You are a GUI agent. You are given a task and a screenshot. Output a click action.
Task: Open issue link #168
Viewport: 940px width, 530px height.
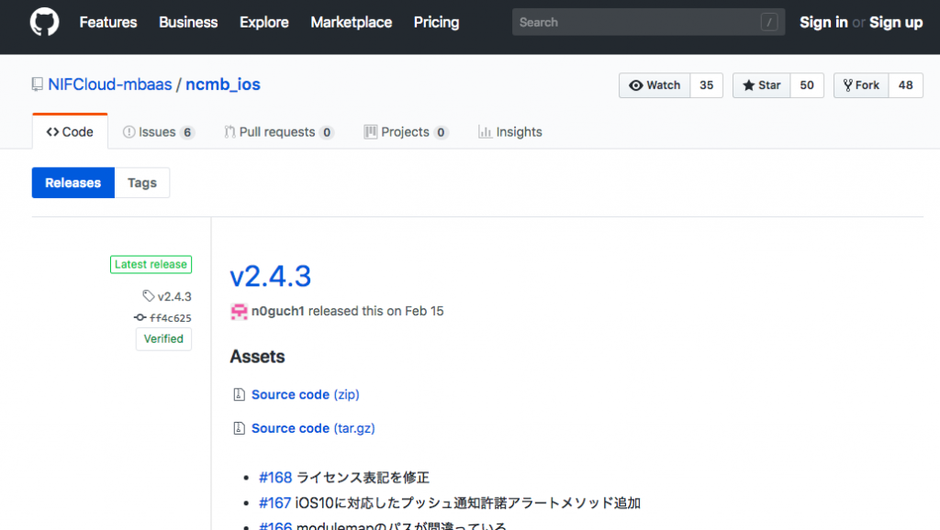click(x=275, y=477)
